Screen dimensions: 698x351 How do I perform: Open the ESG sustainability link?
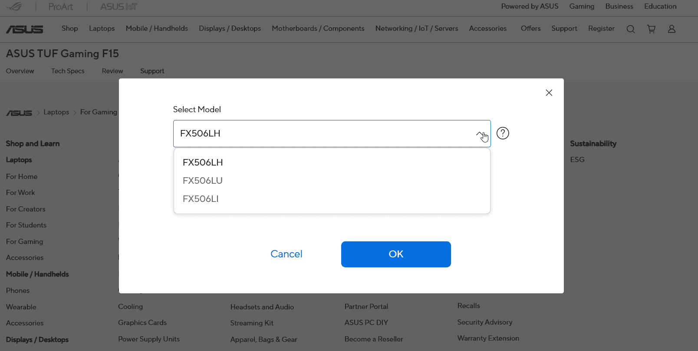coord(577,160)
